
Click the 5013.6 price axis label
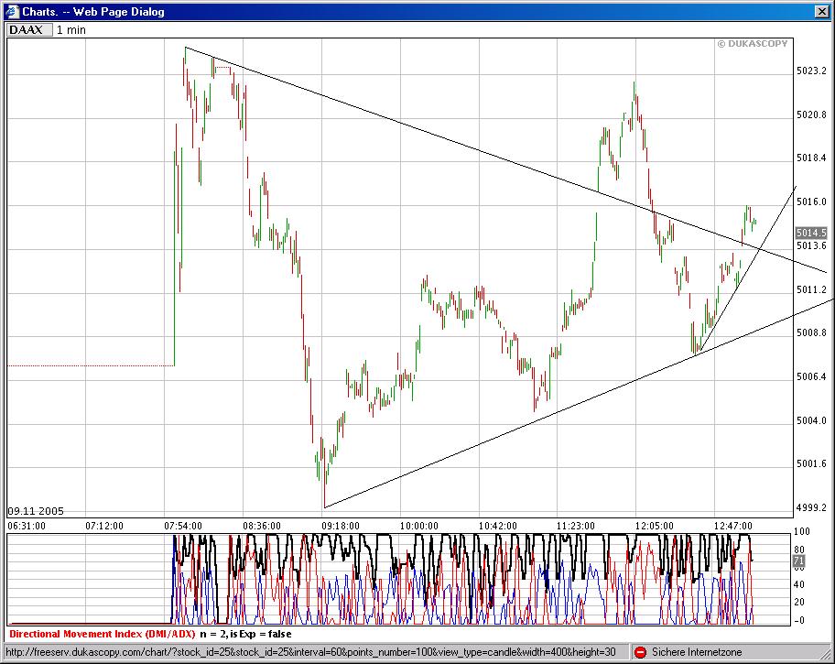click(x=811, y=245)
